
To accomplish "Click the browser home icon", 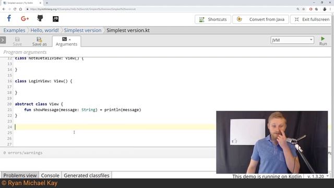I will click(20, 9).
